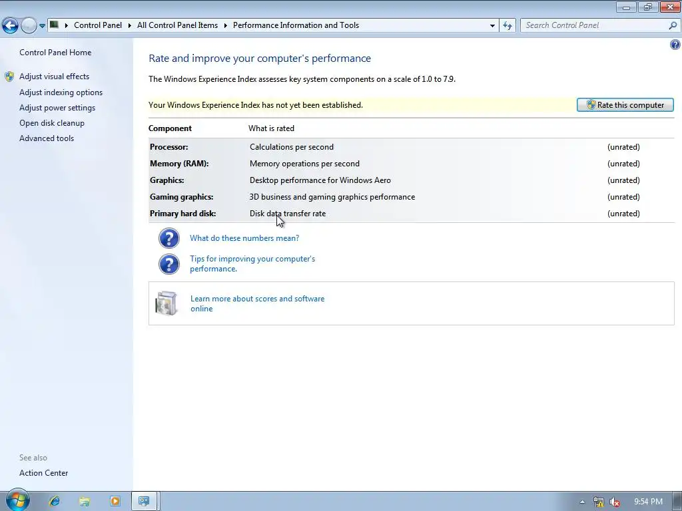Open Adjust indexing options
The height and width of the screenshot is (511, 682).
[x=61, y=92]
